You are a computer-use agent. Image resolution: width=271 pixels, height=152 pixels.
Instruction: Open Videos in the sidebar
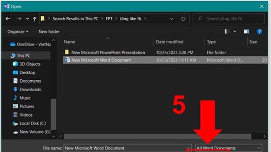(x=23, y=115)
